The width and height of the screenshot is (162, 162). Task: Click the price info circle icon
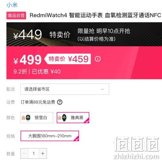pos(98,59)
